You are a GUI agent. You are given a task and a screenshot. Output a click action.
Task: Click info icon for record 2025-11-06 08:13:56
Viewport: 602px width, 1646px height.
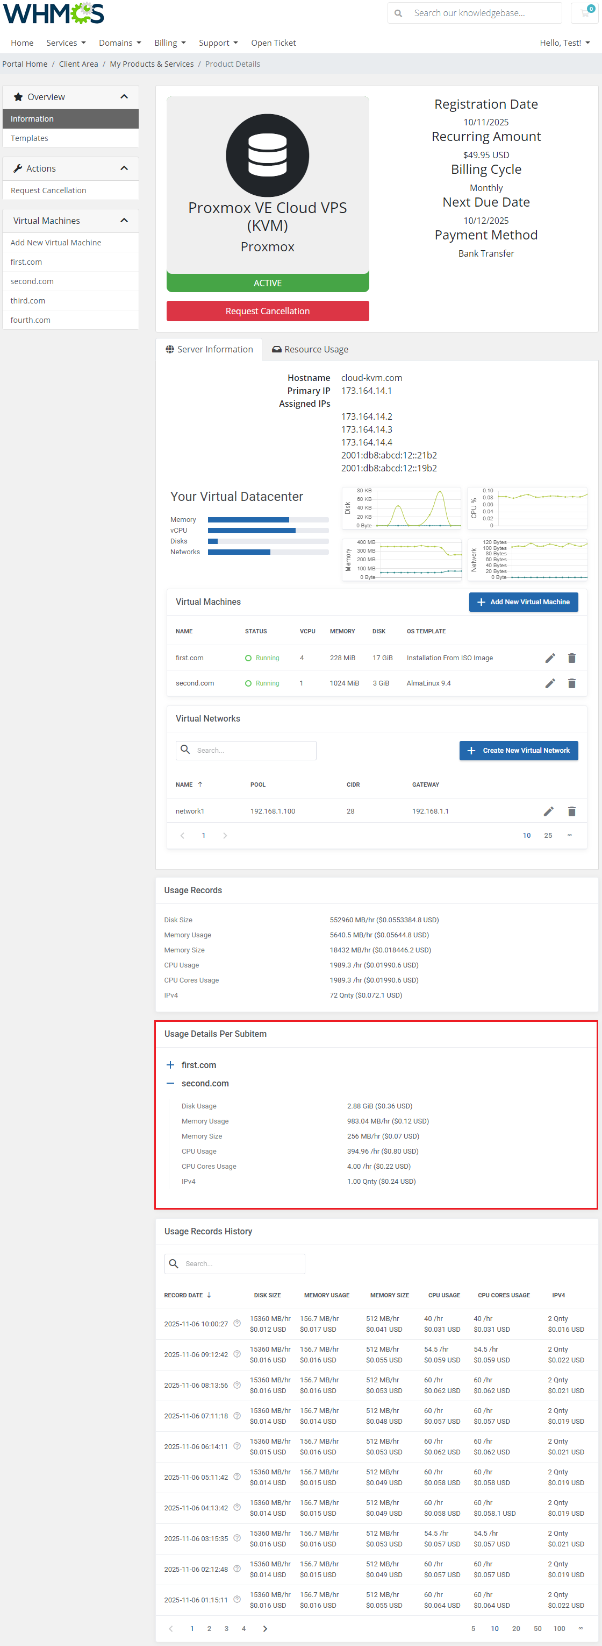tap(237, 1384)
